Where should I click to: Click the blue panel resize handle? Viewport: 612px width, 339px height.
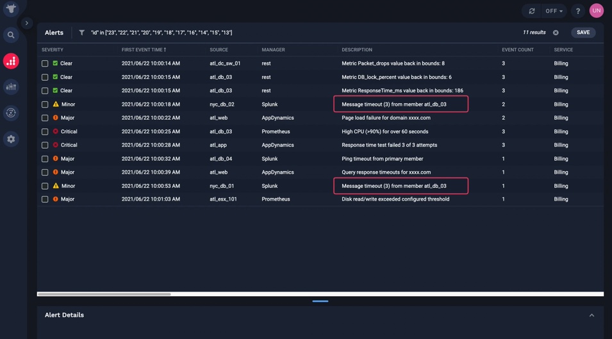pyautogui.click(x=320, y=301)
